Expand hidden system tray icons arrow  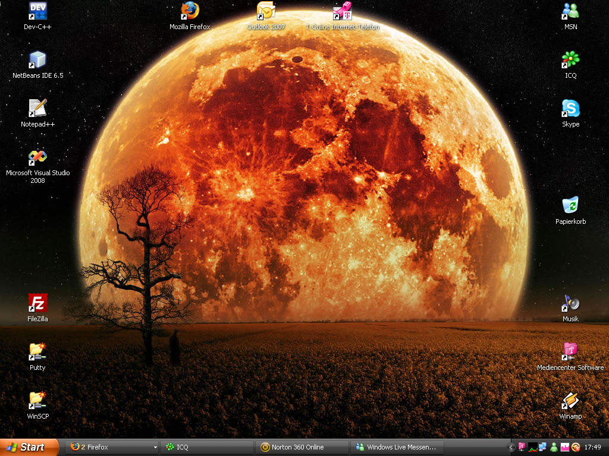[511, 447]
